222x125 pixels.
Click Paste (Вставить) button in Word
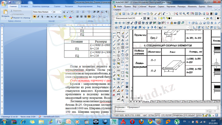pos(5,14)
